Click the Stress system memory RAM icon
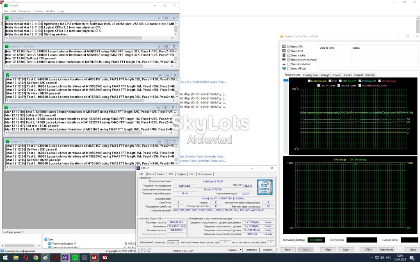 tap(284, 60)
